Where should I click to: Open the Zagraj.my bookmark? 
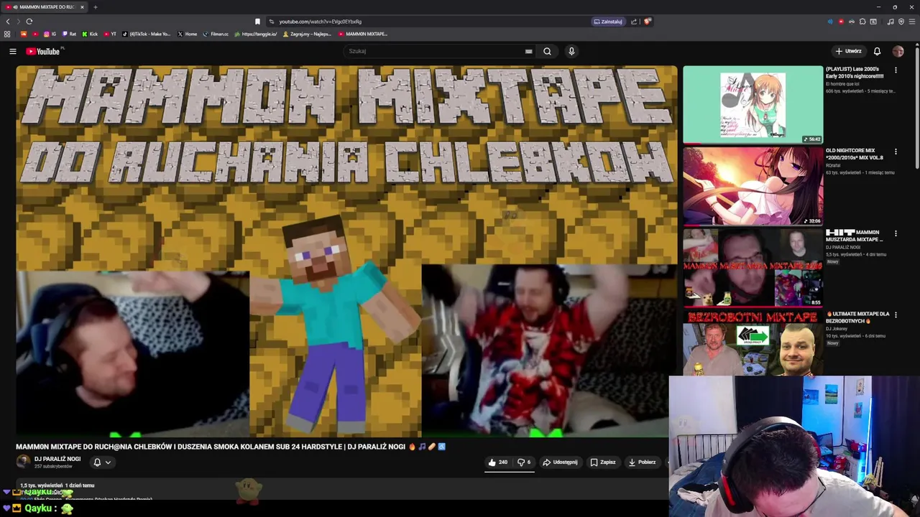307,34
